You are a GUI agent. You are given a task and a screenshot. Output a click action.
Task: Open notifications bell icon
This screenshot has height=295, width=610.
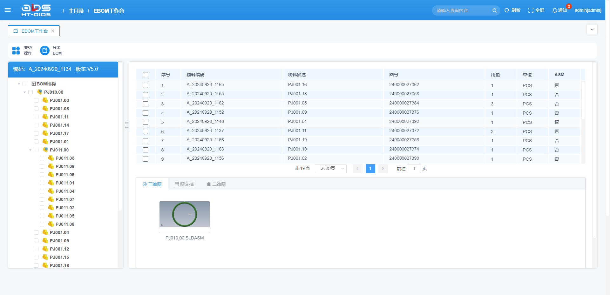[x=555, y=10]
